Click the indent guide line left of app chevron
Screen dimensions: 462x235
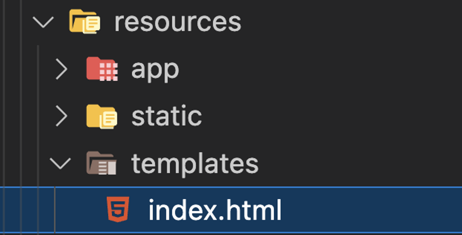38,69
